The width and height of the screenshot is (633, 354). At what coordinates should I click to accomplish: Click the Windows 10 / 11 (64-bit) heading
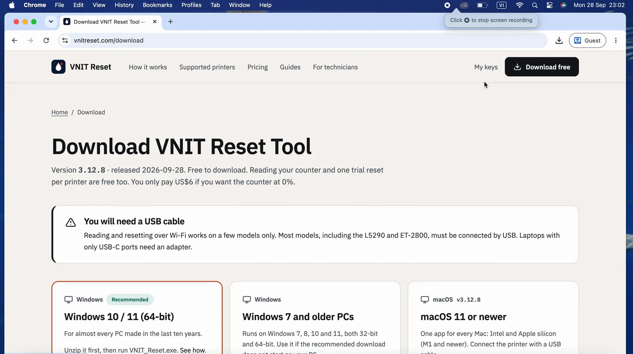click(x=119, y=317)
